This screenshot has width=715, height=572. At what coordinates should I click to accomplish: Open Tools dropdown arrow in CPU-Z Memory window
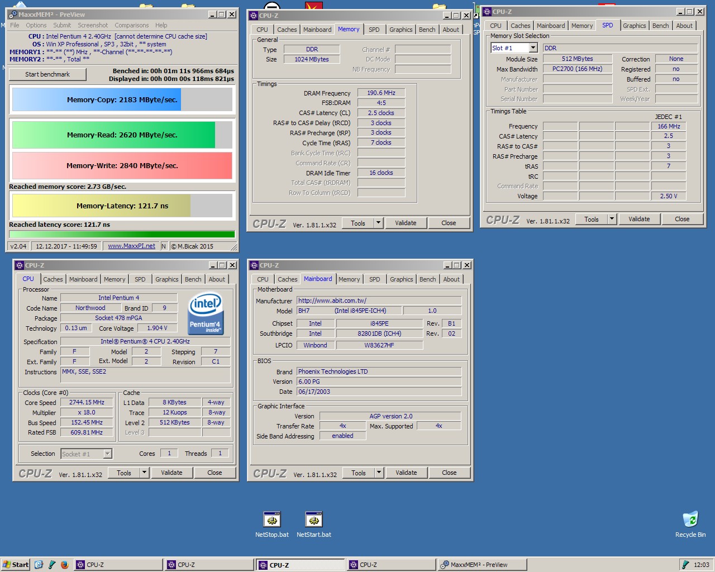(x=378, y=223)
